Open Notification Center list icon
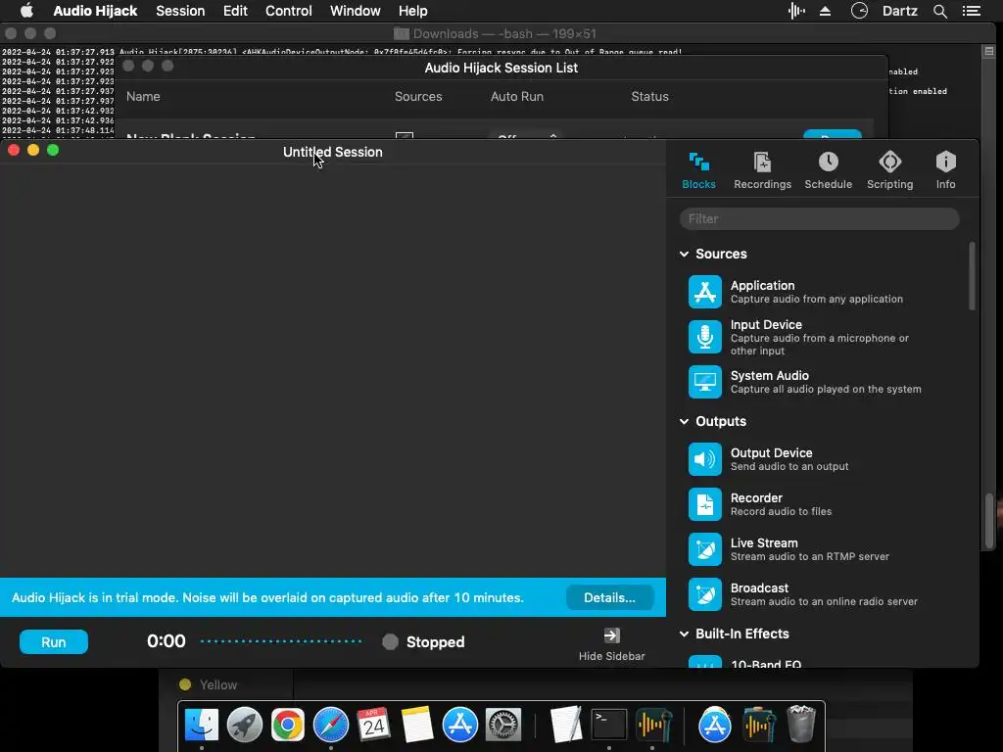This screenshot has width=1003, height=752. pos(972,11)
